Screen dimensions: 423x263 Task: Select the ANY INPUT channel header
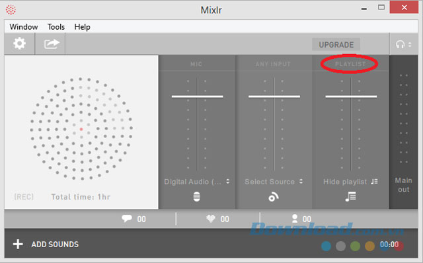[273, 64]
